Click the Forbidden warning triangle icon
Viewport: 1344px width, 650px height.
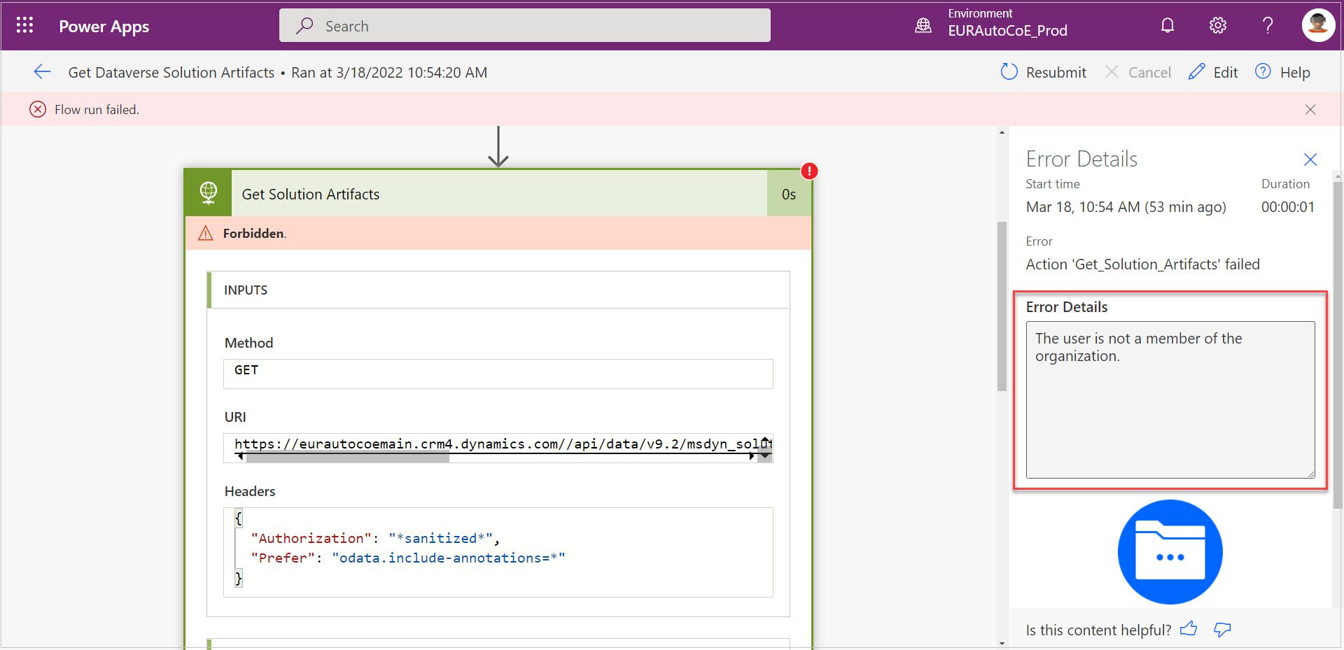(x=205, y=233)
